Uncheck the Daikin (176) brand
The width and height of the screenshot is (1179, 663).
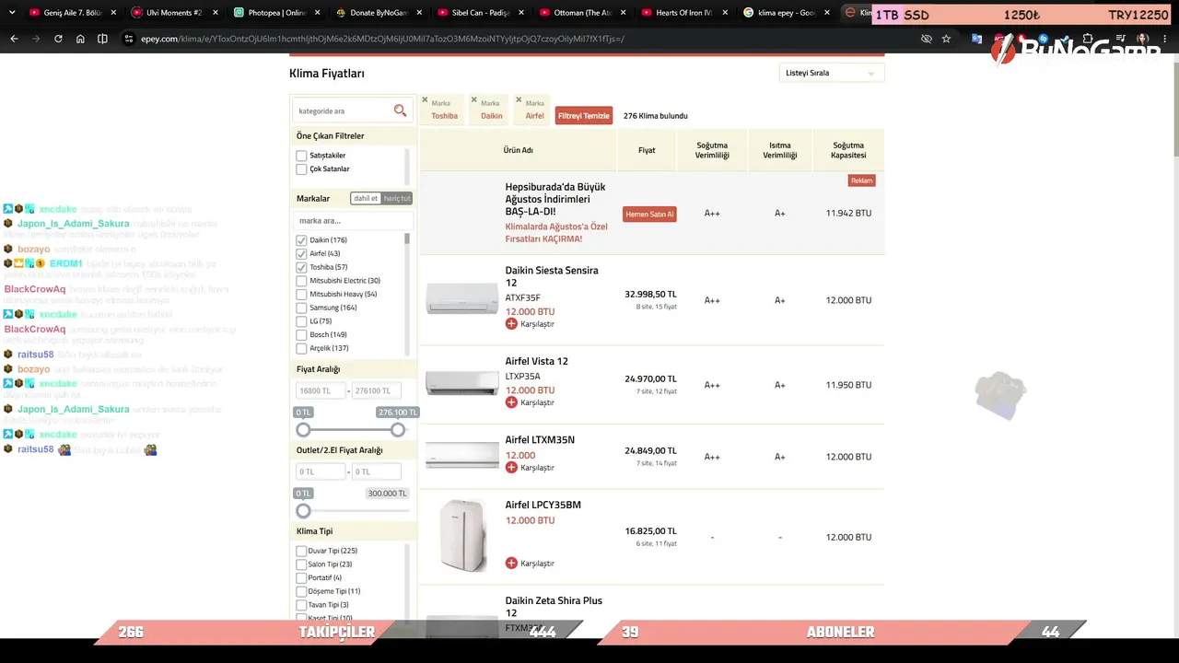(301, 240)
